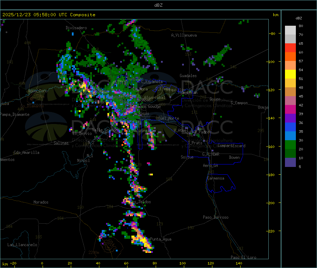Screen dimensions: 317x268
Task: Click the -200 km axis tick label
Action: point(271,203)
